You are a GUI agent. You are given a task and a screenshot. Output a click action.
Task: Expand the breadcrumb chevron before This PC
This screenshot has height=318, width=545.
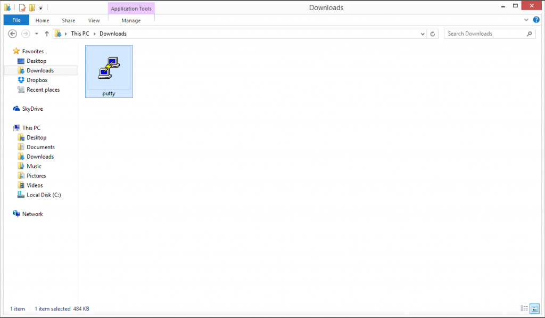point(65,34)
